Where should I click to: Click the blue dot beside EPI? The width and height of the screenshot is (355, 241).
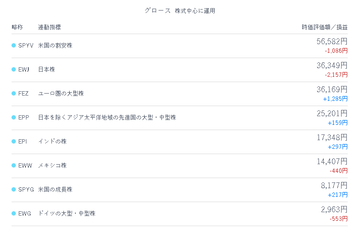click(13, 142)
